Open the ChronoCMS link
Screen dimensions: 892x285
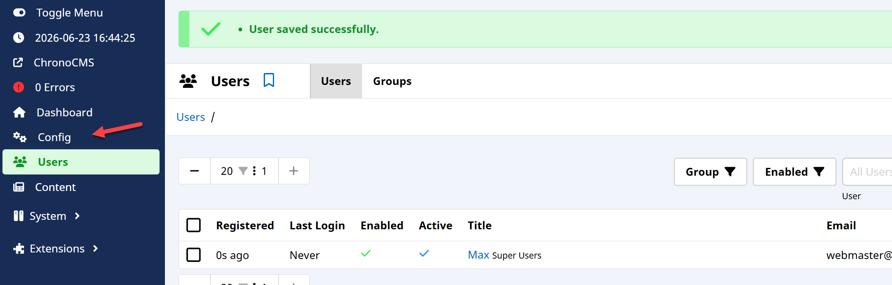pyautogui.click(x=64, y=62)
